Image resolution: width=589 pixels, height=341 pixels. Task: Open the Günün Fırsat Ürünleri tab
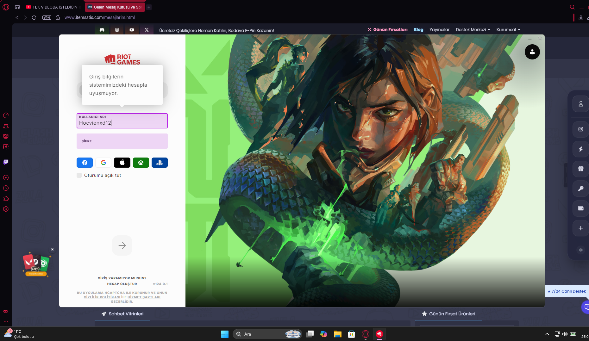tap(448, 314)
